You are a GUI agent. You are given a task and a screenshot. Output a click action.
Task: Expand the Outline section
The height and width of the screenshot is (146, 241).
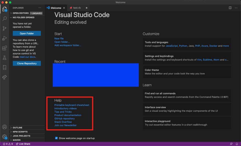27,127
